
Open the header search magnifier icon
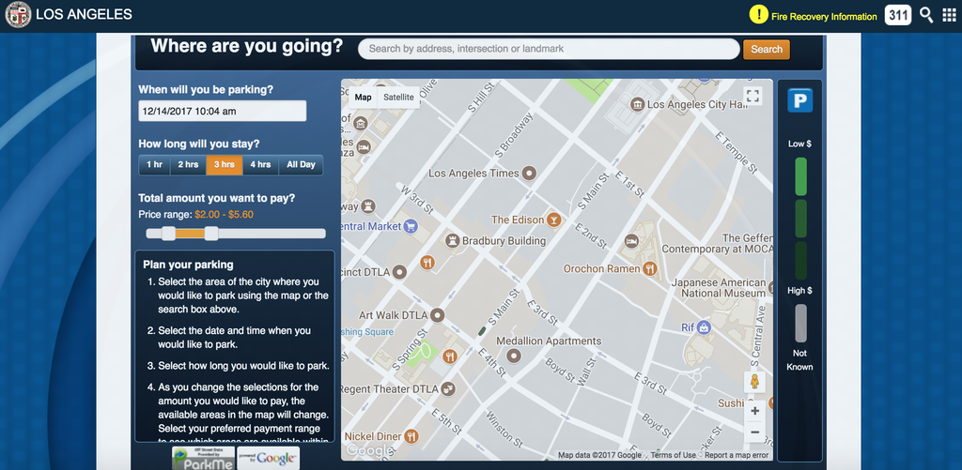(926, 15)
